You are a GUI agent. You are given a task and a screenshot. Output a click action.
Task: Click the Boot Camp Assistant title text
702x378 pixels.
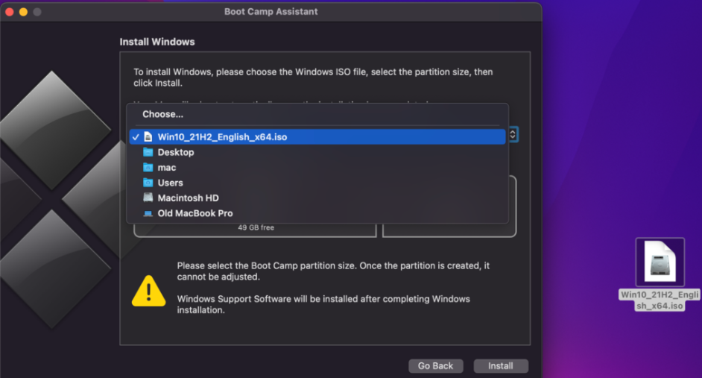(x=271, y=12)
